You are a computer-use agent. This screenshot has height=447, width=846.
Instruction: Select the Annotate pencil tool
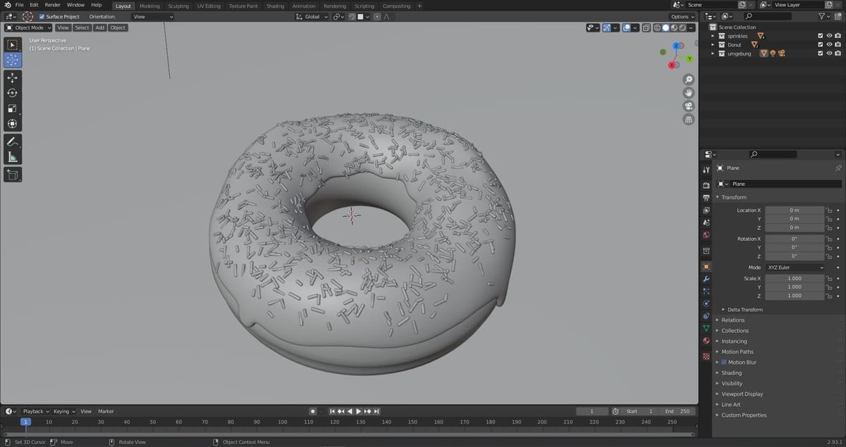(12, 141)
